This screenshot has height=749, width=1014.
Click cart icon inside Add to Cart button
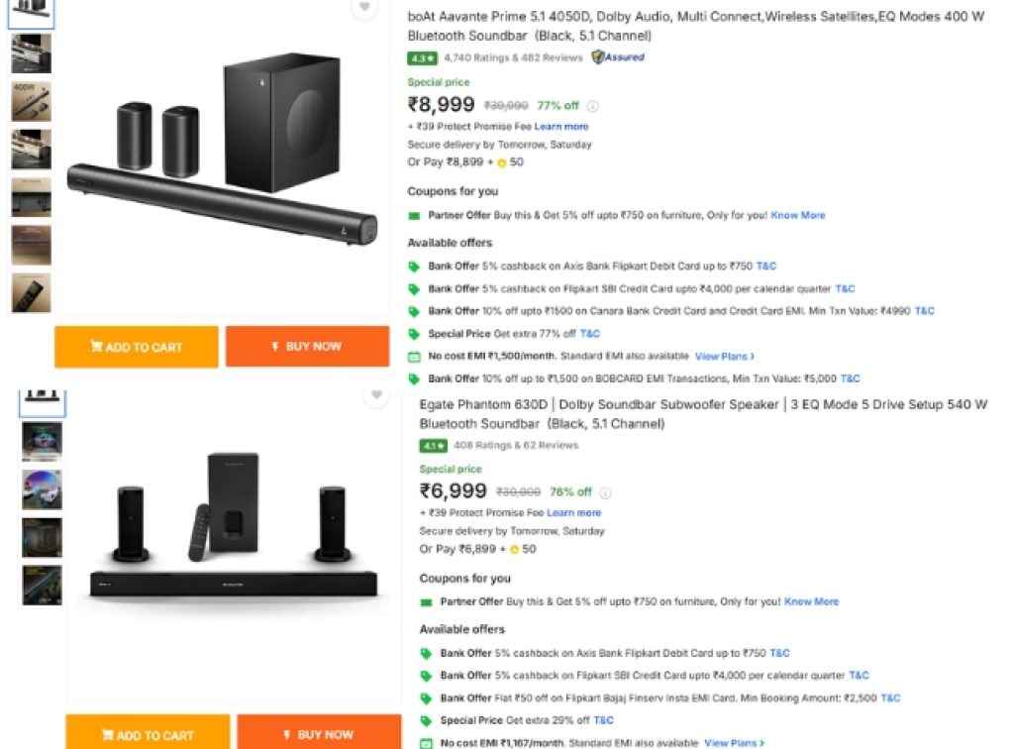point(96,347)
